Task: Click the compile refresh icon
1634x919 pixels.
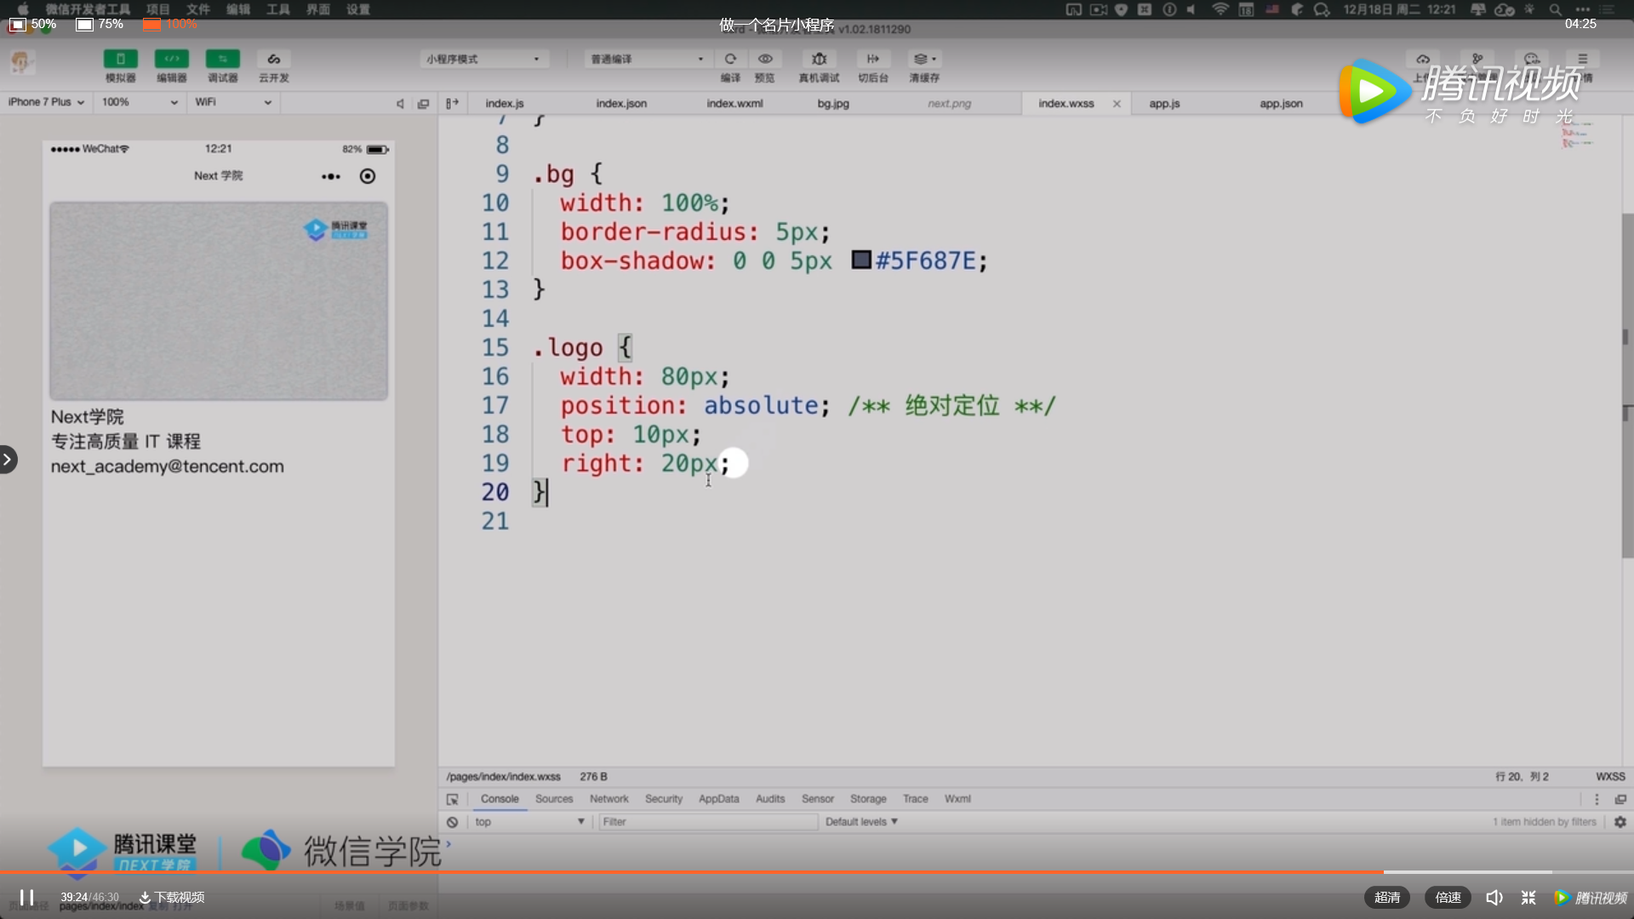Action: tap(730, 59)
